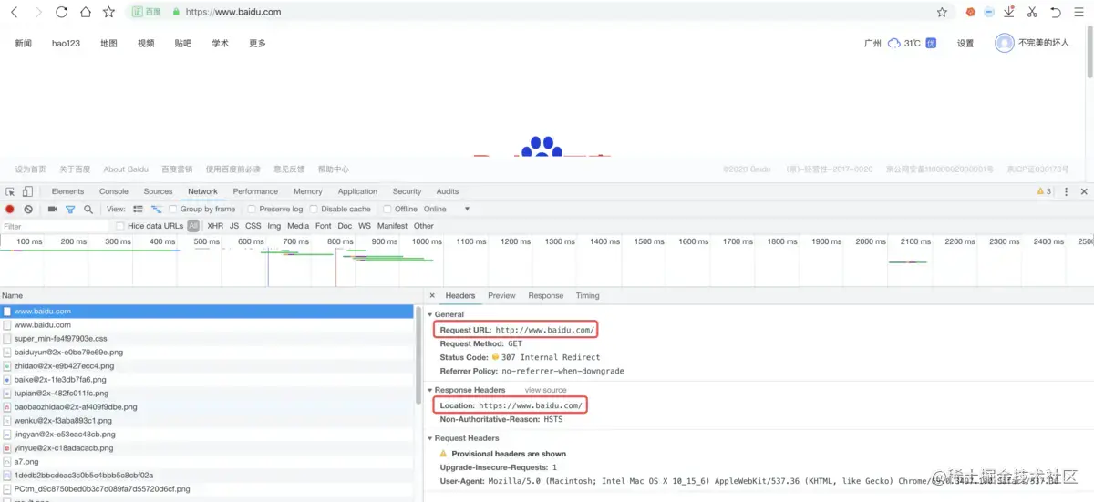1094x502 pixels.
Task: Select the a7.png request row
Action: pos(208,462)
